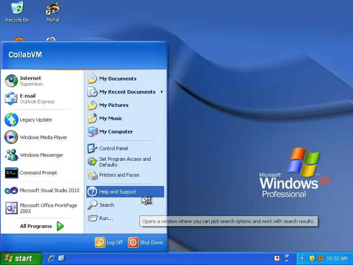Launch Outlook Express E-mail icon
The width and height of the screenshot is (353, 265).
(11, 98)
